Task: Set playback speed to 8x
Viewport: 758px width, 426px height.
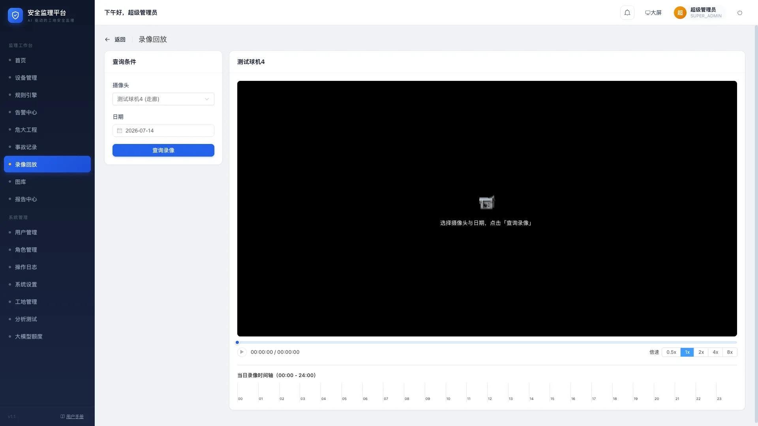Action: coord(730,352)
